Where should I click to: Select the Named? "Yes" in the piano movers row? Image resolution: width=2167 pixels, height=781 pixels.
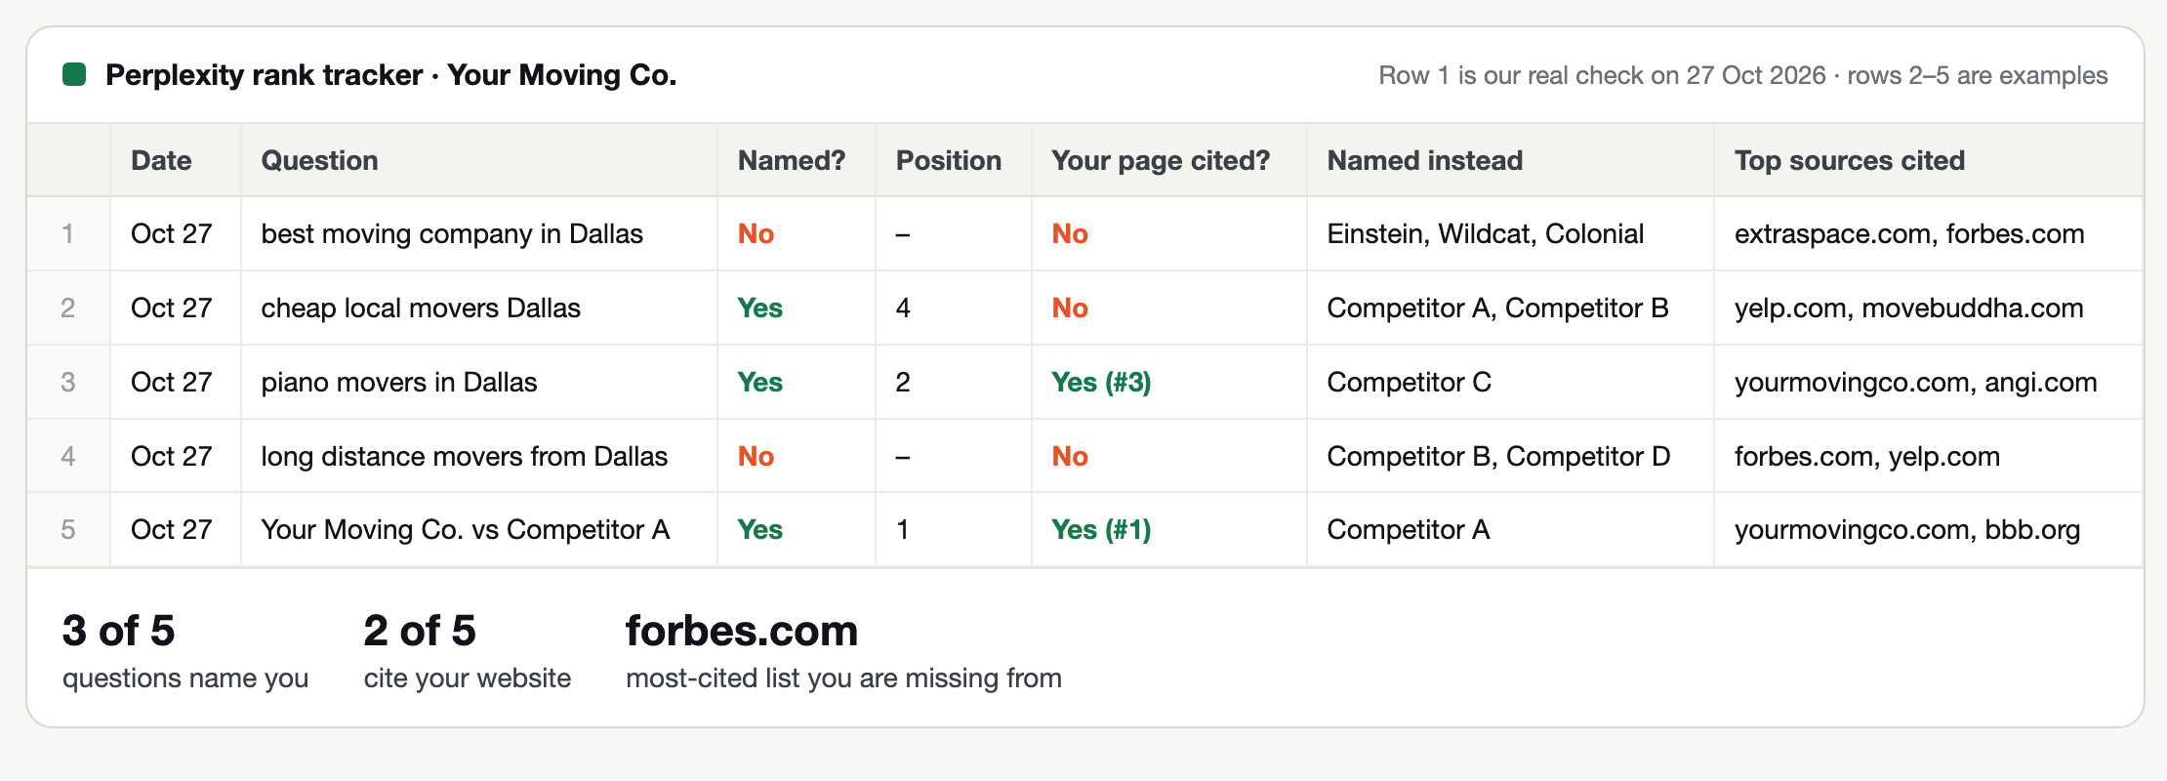point(759,383)
